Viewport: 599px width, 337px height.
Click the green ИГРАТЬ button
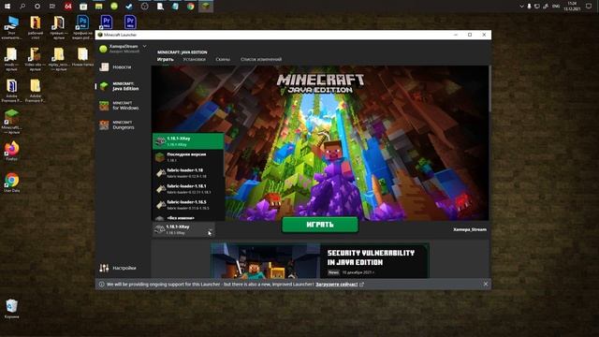[320, 225]
